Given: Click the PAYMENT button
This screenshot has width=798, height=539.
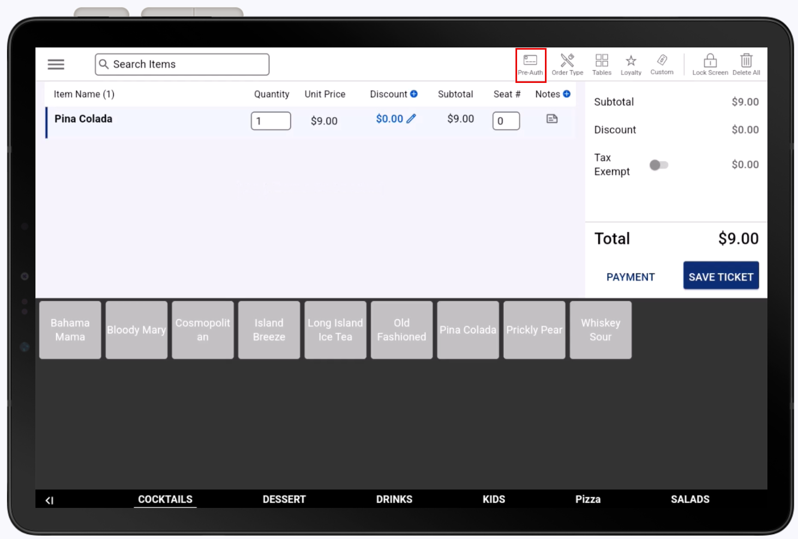Looking at the screenshot, I should 631,277.
